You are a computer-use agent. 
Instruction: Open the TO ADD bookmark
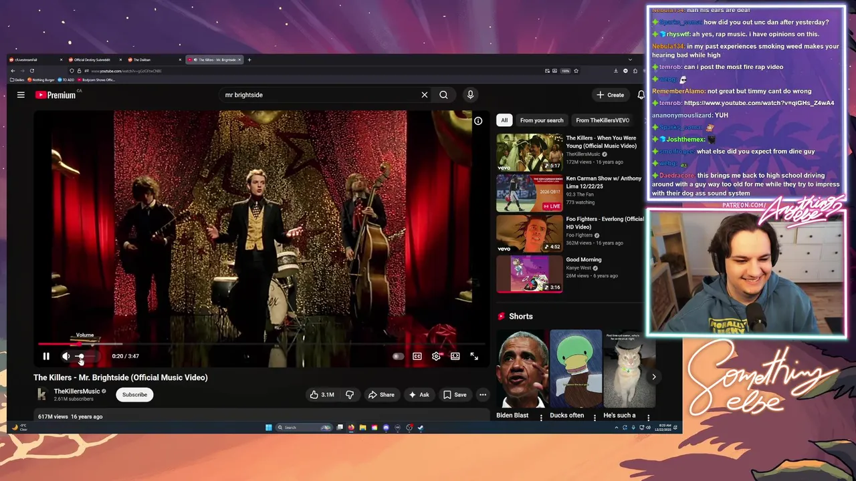pyautogui.click(x=67, y=79)
